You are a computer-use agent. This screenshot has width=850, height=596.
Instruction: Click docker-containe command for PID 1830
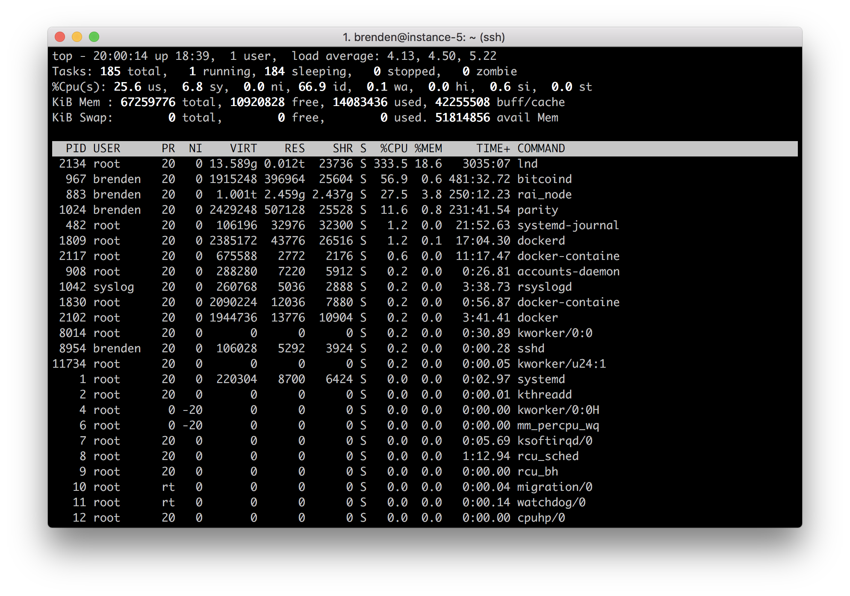coord(568,302)
